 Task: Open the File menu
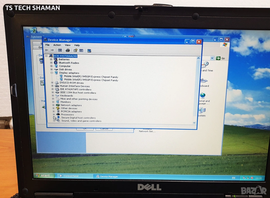click(x=47, y=45)
